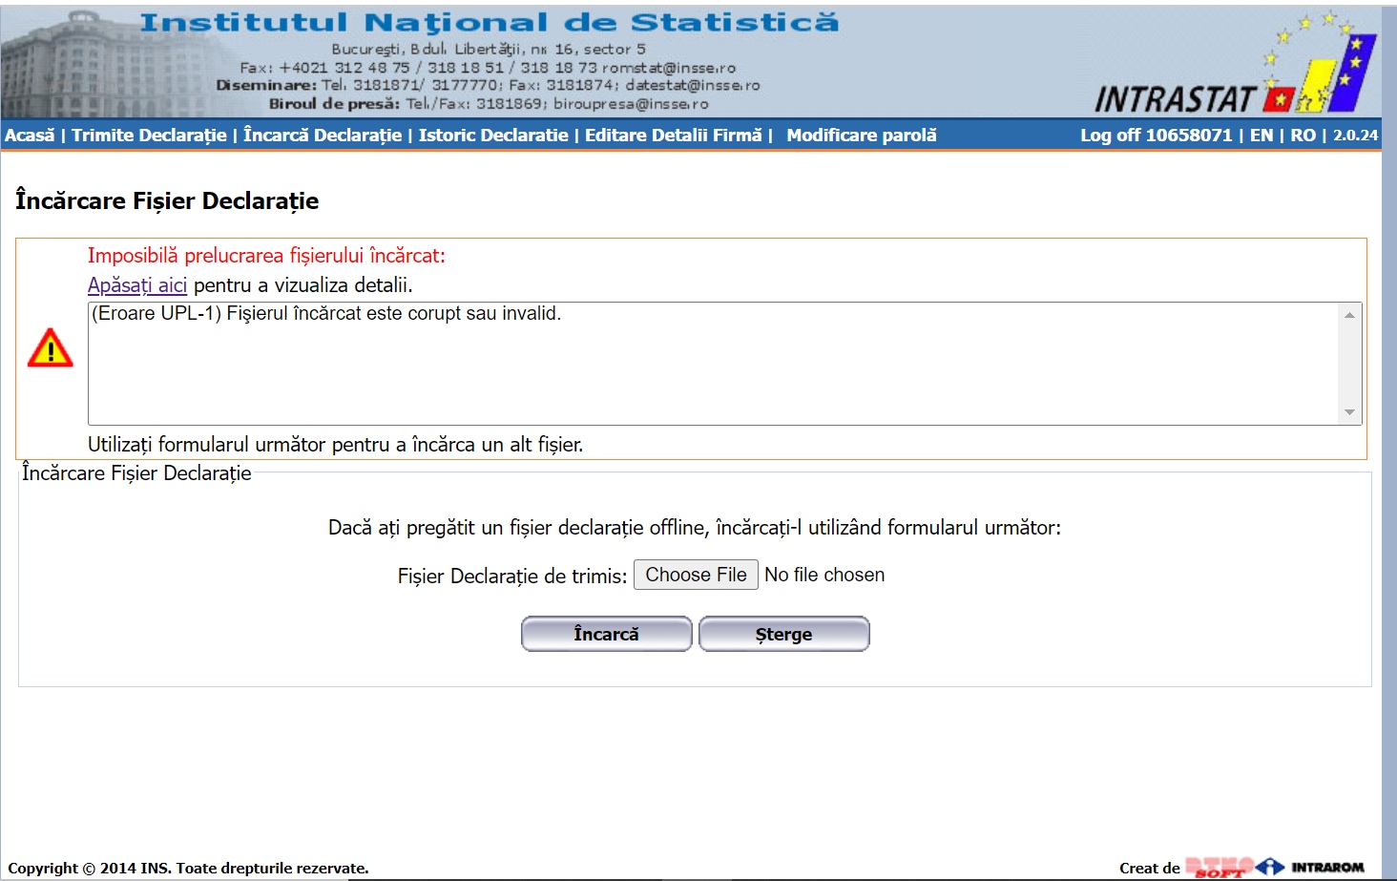Click the red warning triangle icon

coord(51,348)
